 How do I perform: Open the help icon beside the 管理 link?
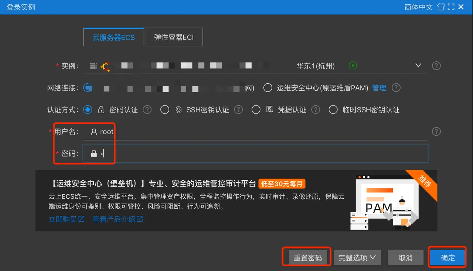click(x=396, y=88)
